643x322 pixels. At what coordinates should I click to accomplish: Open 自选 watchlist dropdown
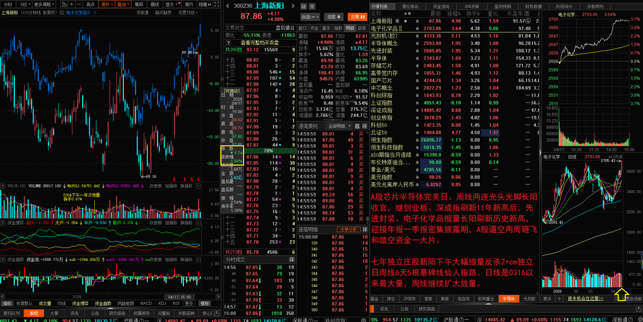310,17
